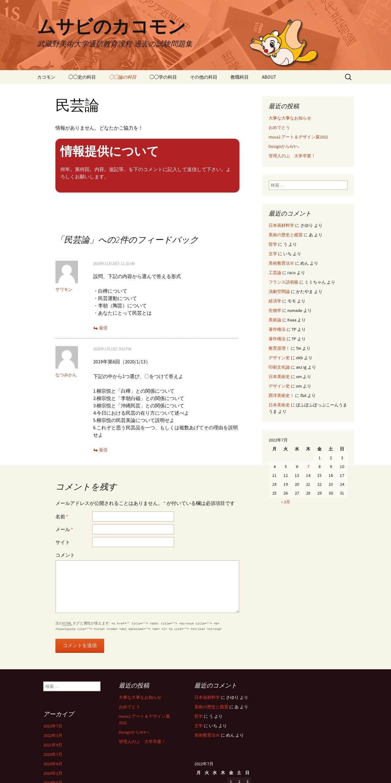Open footer post 大事な大事なお知らせ
Viewport: 391px width, 783px height.
coord(140,698)
